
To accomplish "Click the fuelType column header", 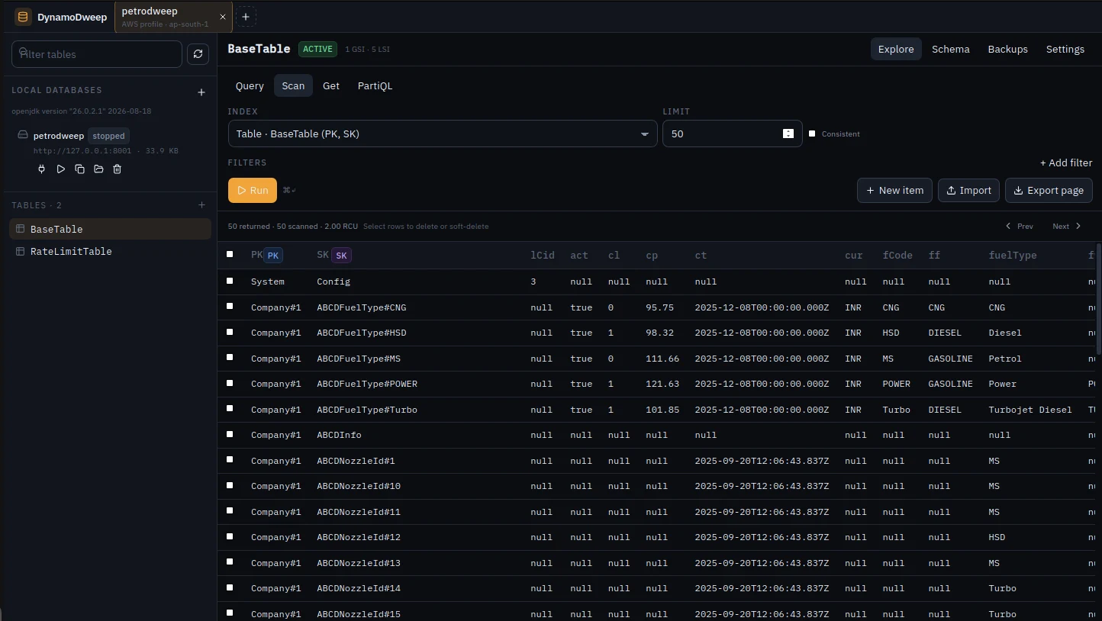I will (1012, 256).
